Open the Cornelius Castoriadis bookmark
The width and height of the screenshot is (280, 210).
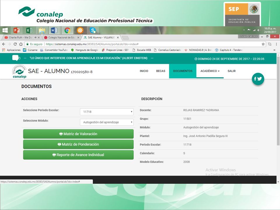(167, 50)
